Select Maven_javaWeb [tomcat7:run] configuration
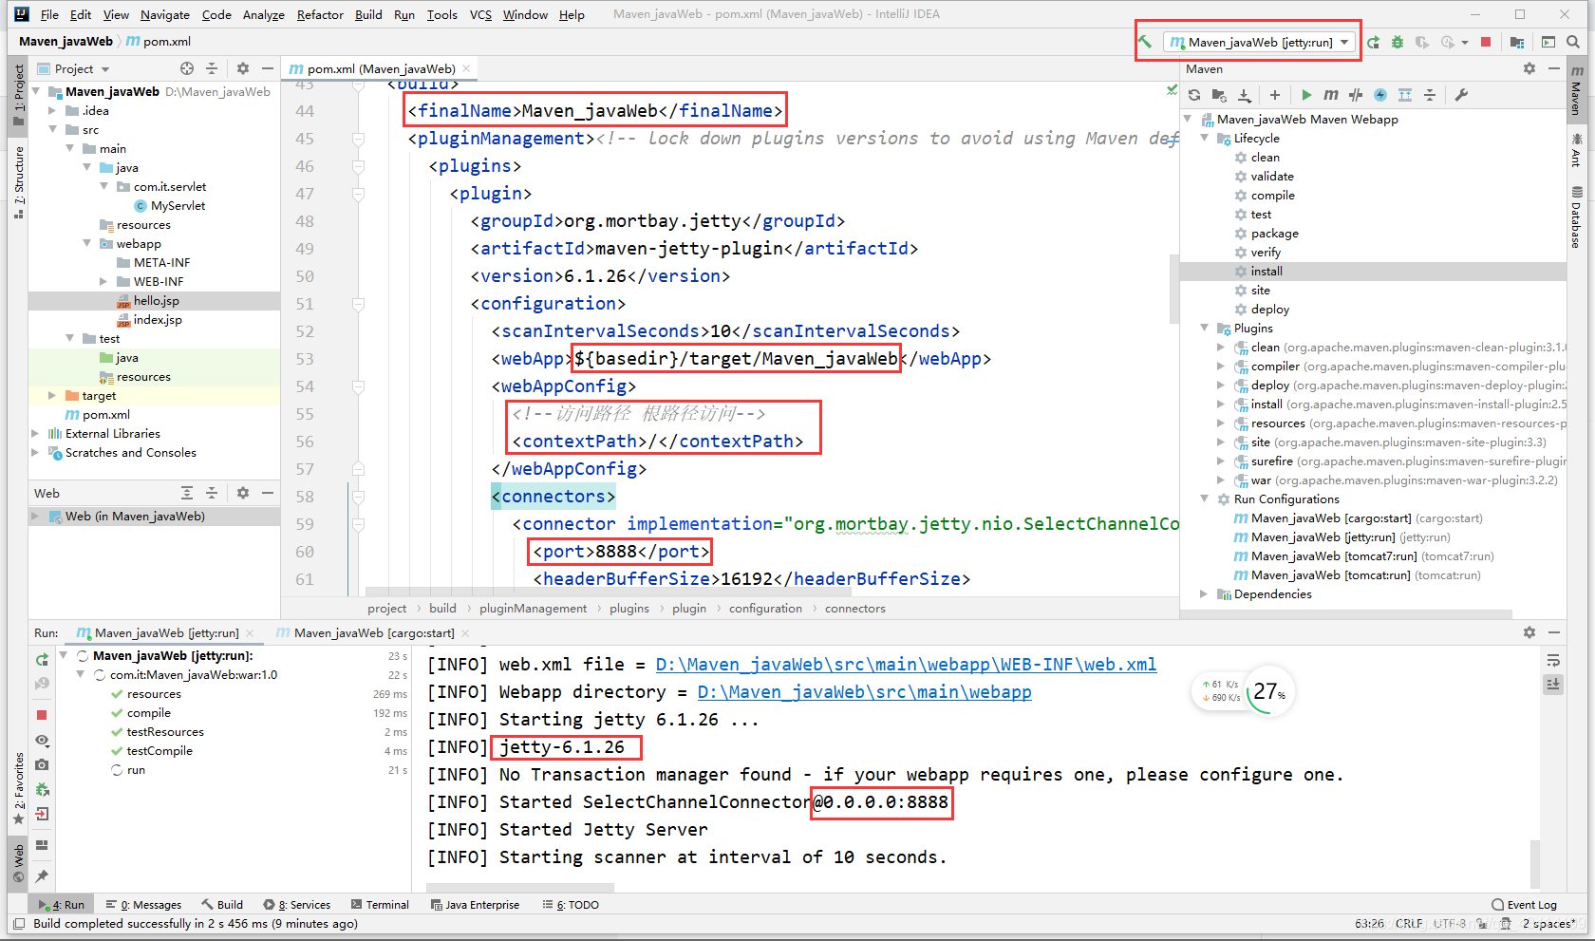Screen dimensions: 1595x941 [1363, 555]
